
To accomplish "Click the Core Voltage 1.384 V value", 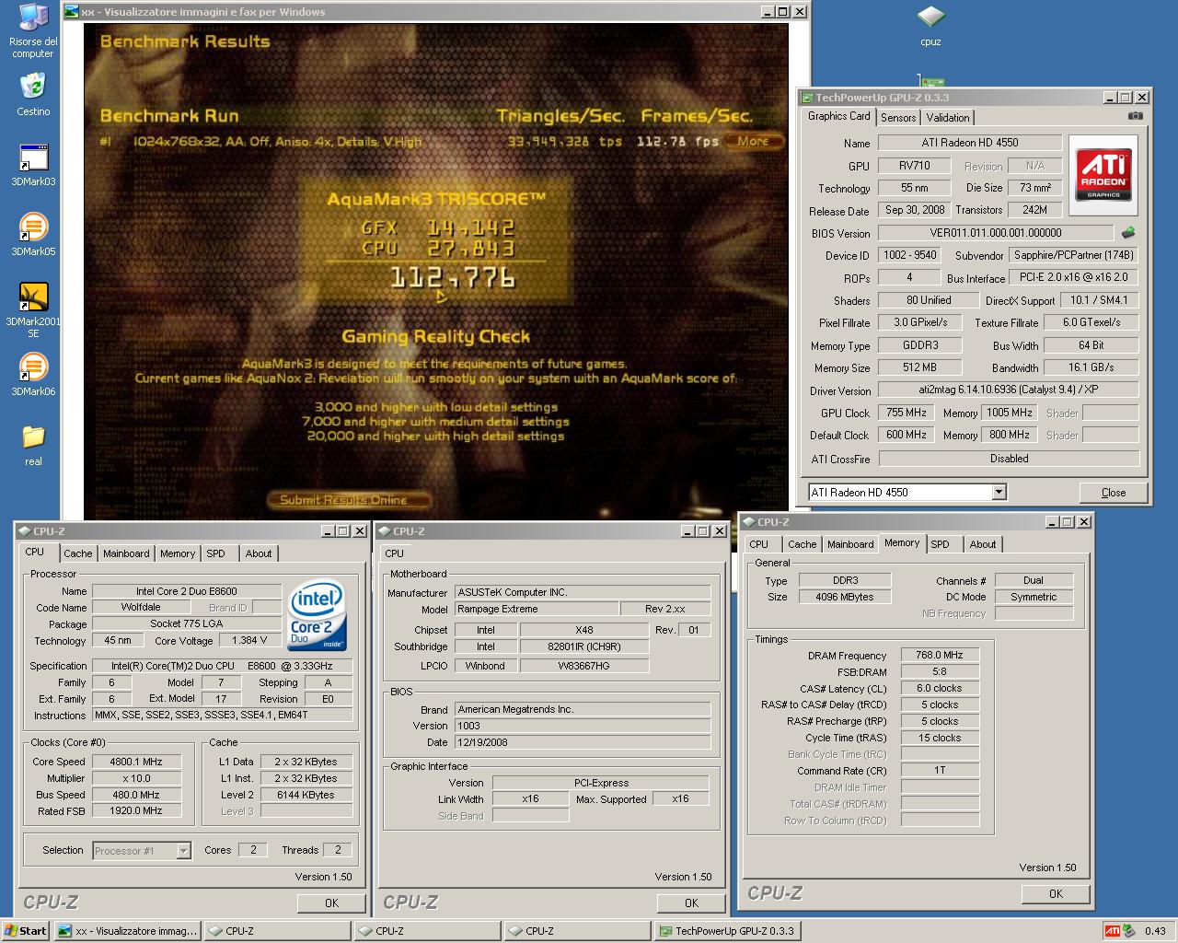I will pyautogui.click(x=250, y=640).
